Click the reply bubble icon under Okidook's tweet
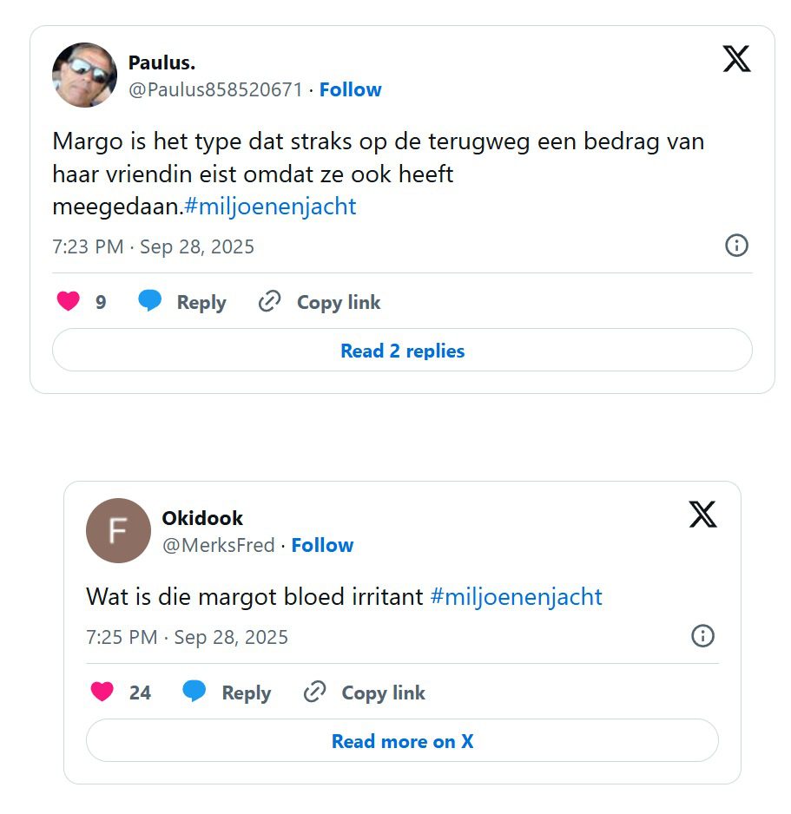The width and height of the screenshot is (791, 814). pyautogui.click(x=194, y=692)
